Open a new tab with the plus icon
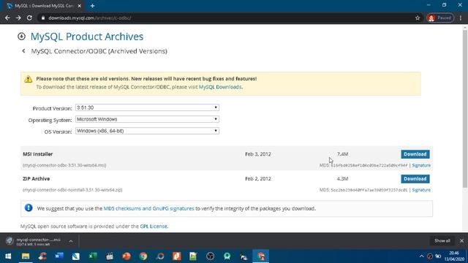468x263 pixels. (93, 6)
